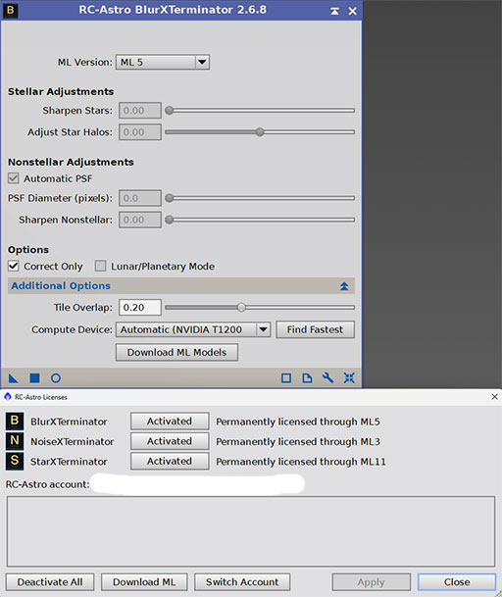502x597 pixels.
Task: Click the Tile Overlap slider handle
Action: (241, 307)
